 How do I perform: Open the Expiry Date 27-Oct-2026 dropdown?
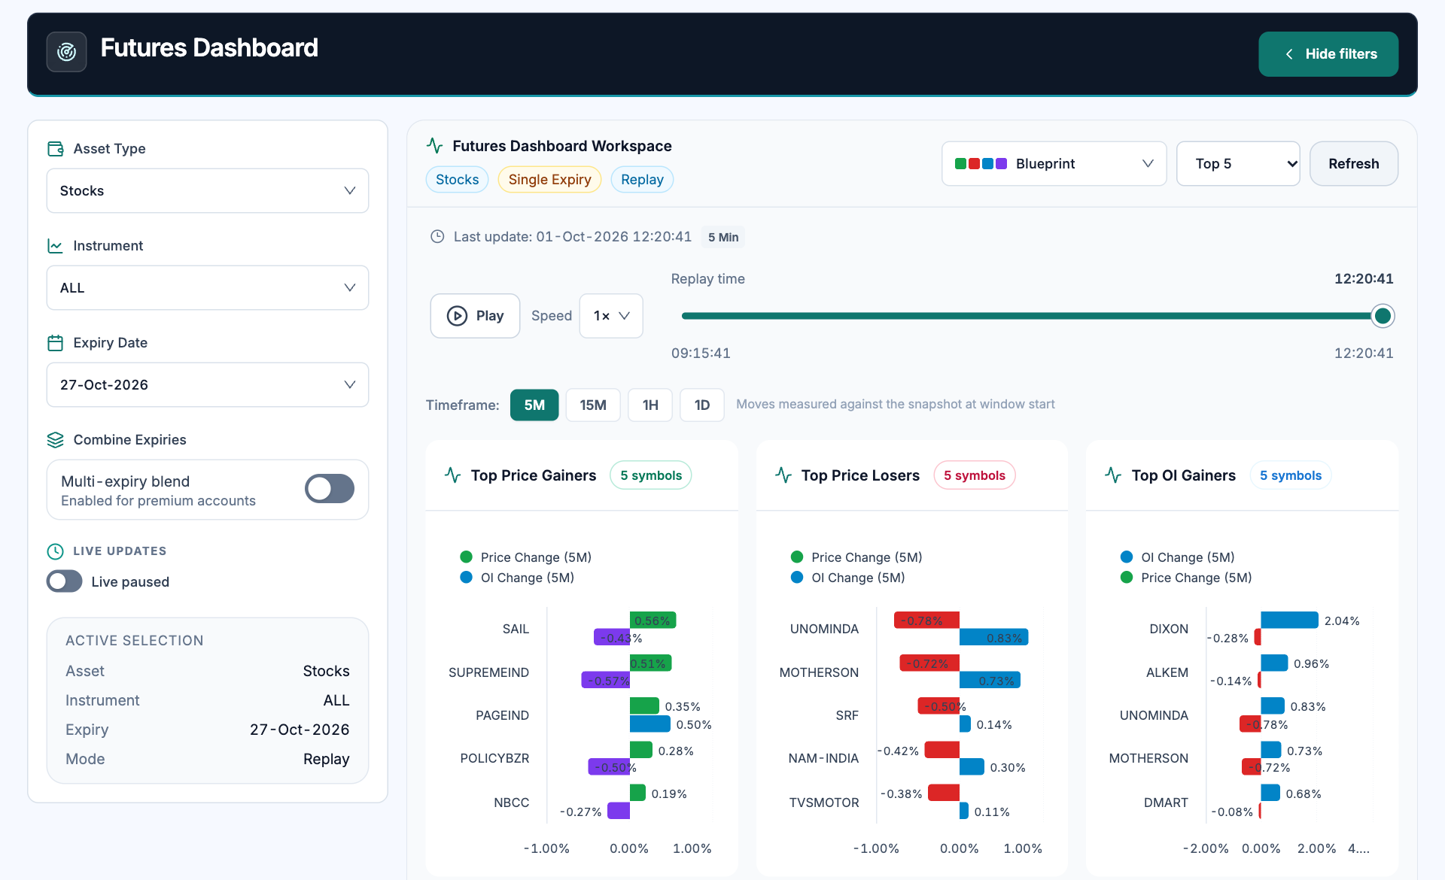click(x=208, y=385)
